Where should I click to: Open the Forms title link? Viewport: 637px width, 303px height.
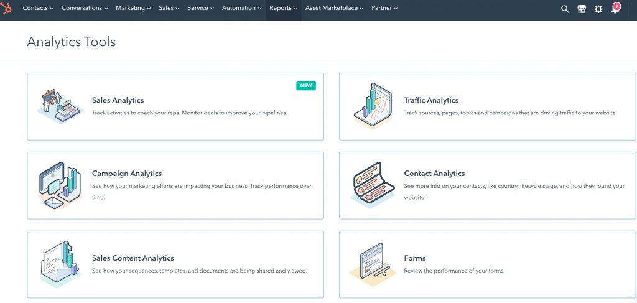(x=415, y=258)
